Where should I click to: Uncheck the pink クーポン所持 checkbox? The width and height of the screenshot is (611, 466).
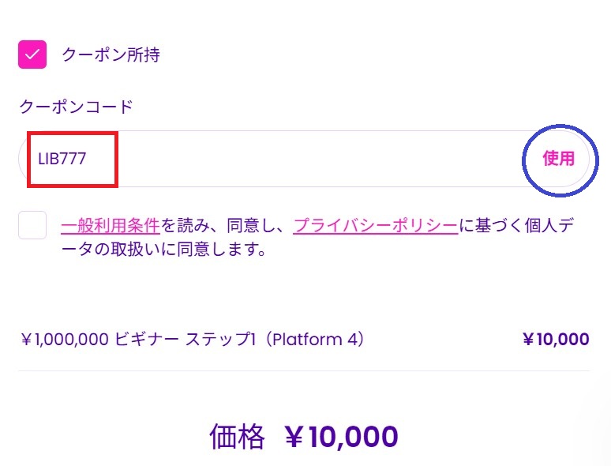pyautogui.click(x=32, y=54)
